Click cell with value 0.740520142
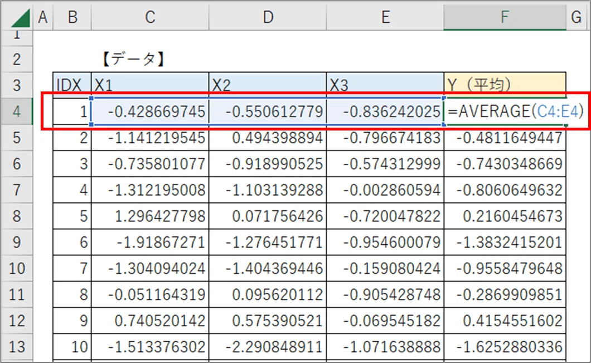Screen dimensions: 591x363 pos(149,321)
